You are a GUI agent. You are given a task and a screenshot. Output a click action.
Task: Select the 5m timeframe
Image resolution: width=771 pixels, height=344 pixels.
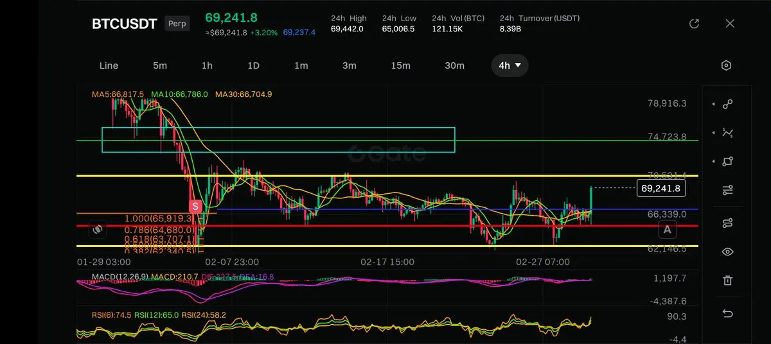click(160, 65)
